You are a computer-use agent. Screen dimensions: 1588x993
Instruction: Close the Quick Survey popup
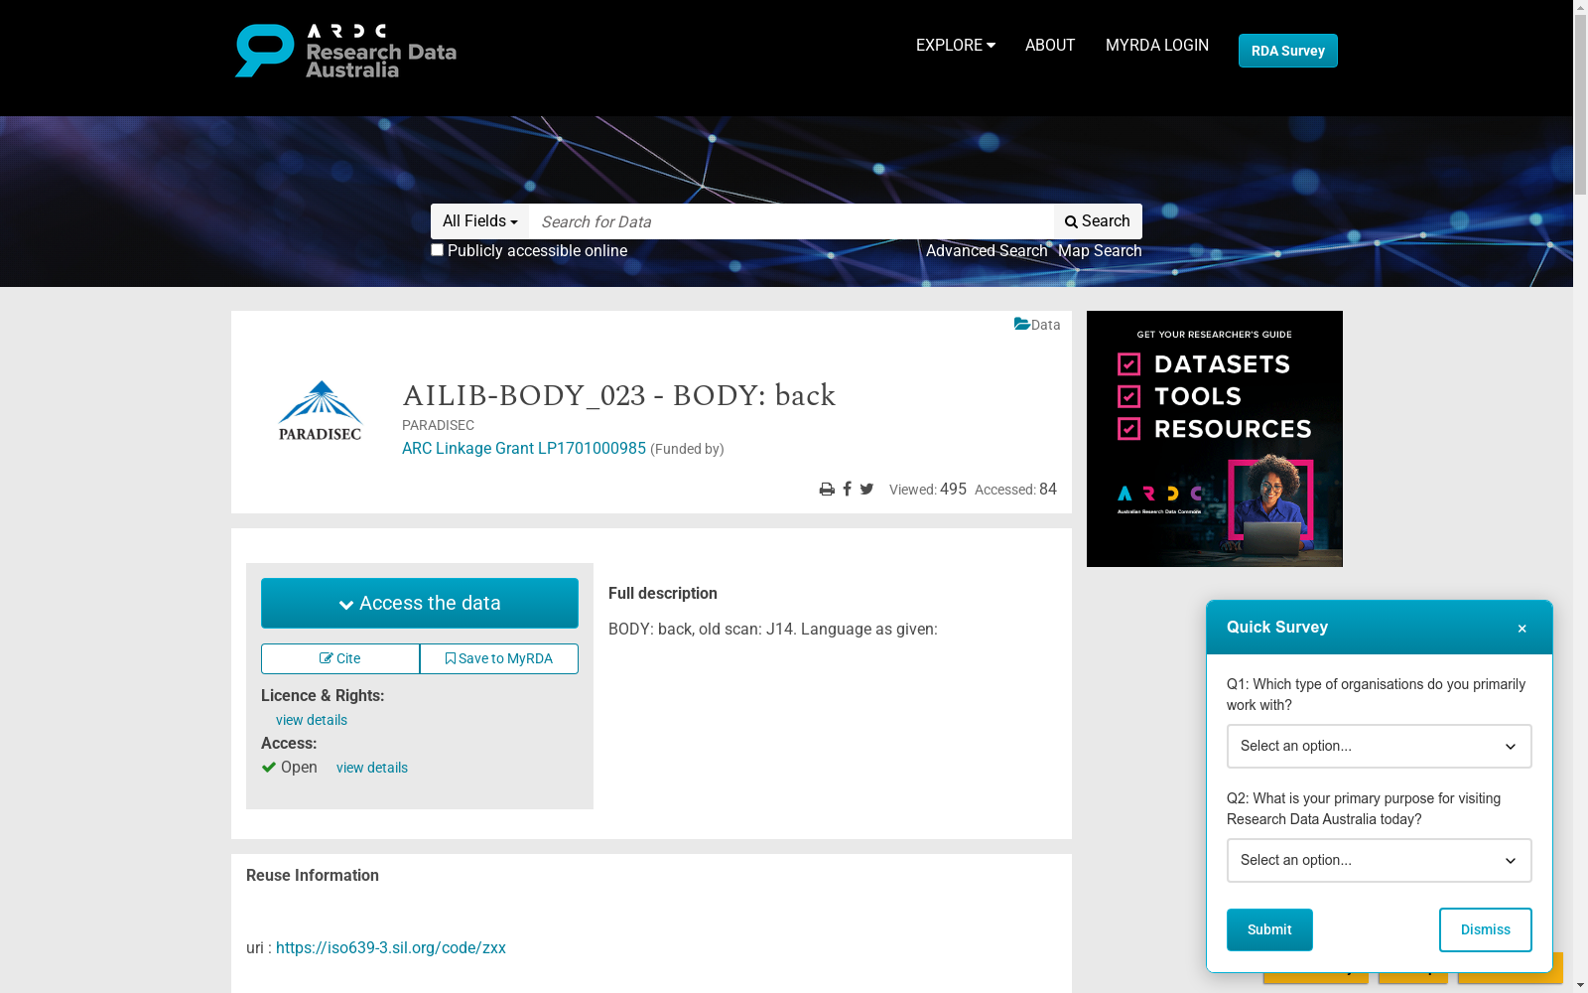click(1522, 628)
